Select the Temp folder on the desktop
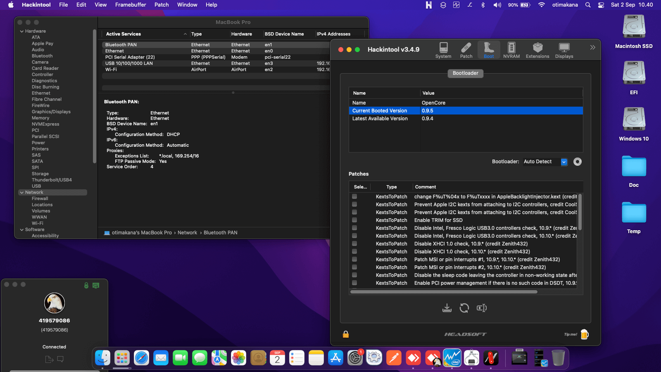Viewport: 661px width, 372px height. click(634, 217)
